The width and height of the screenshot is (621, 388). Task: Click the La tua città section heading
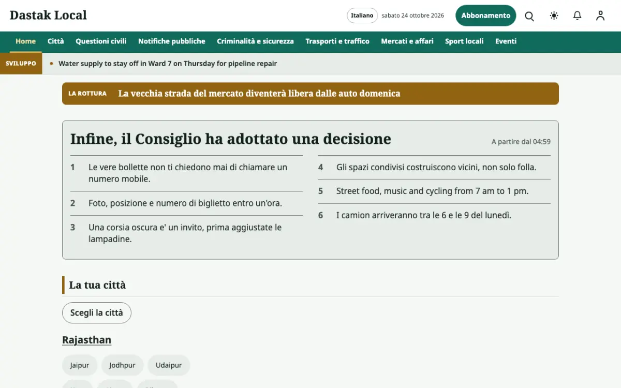click(x=97, y=285)
